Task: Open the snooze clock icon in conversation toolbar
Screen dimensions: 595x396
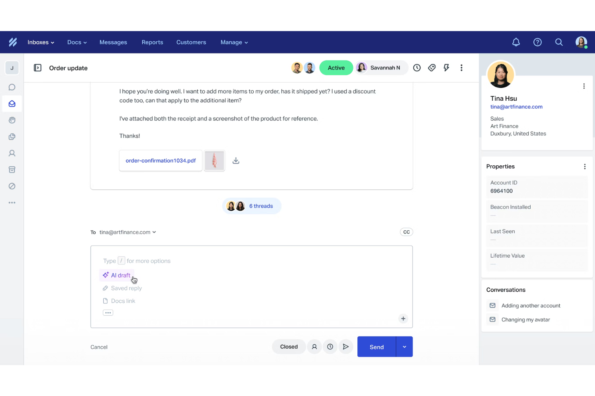Action: 416,67
